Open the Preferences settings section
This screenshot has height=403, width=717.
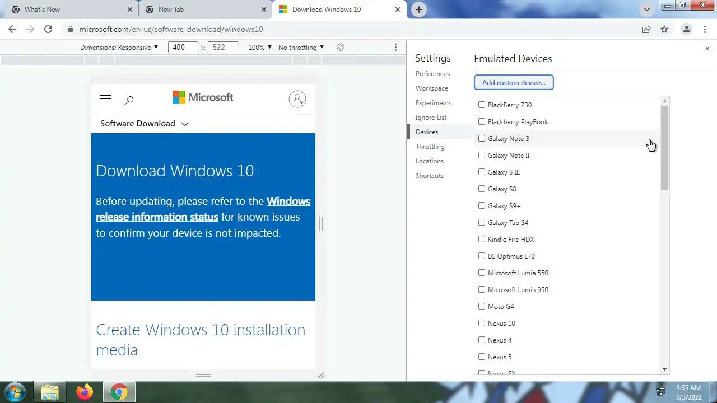[432, 74]
